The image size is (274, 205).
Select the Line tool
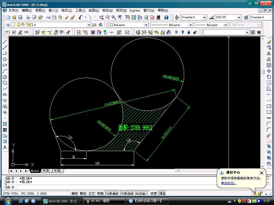(x=5, y=41)
